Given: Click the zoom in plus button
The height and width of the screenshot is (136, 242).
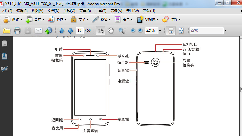Looking at the screenshot, I should pos(140,31).
